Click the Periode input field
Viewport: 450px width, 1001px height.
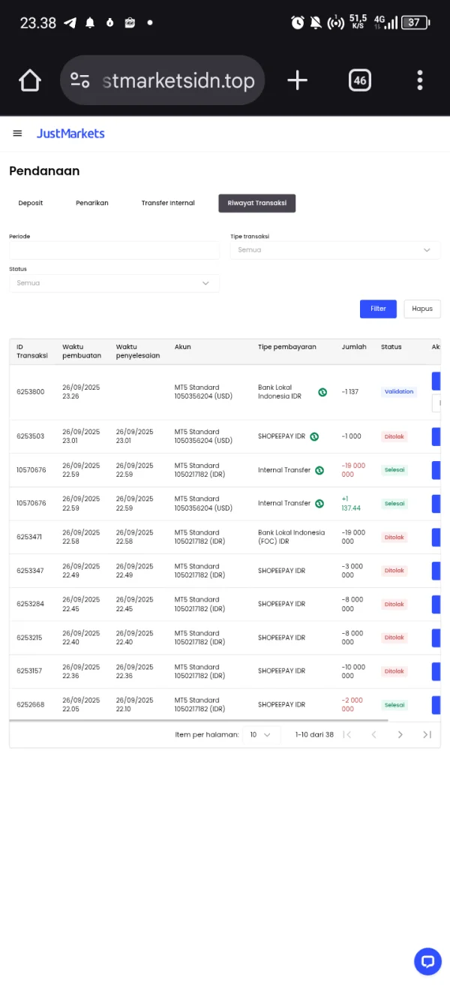pos(114,250)
